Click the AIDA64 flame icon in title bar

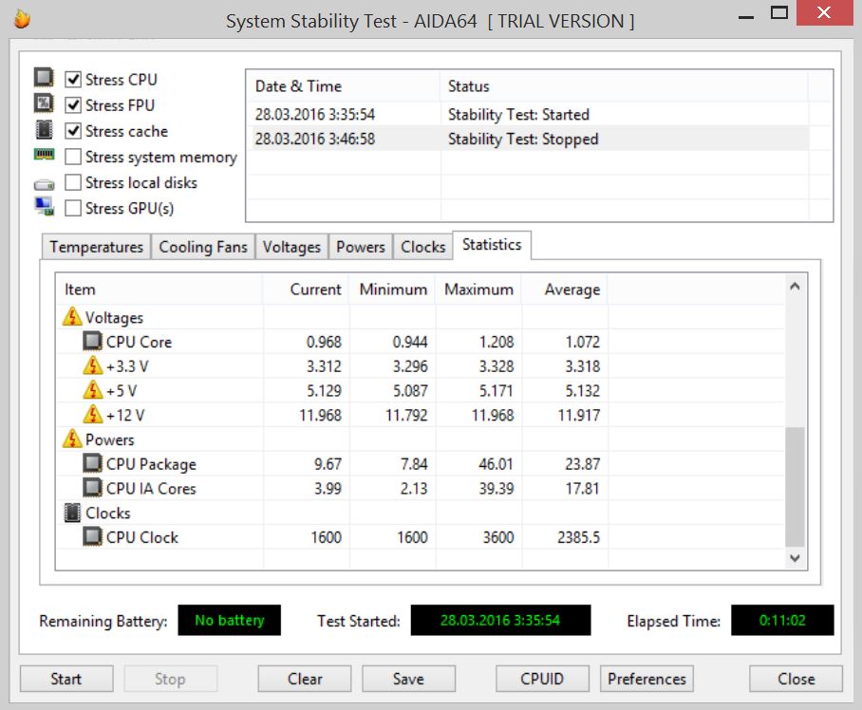(22, 19)
